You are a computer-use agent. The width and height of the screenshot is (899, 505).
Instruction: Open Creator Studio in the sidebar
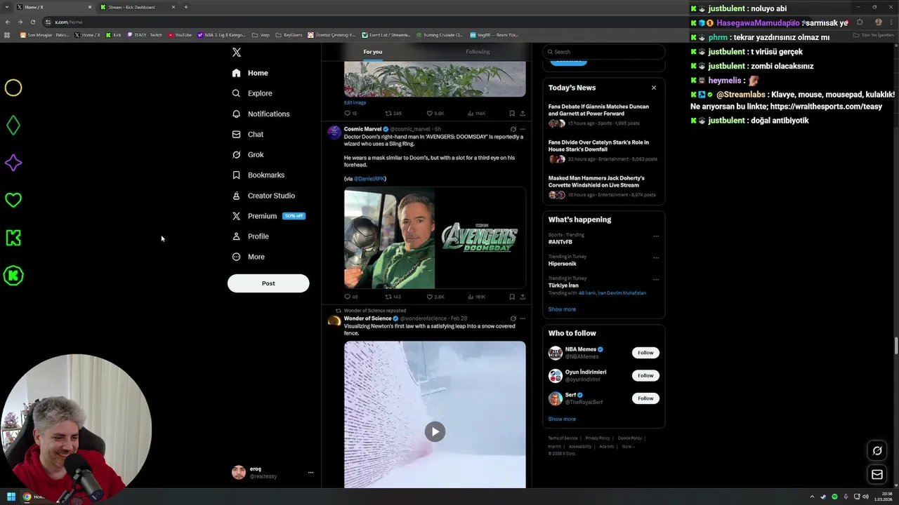[263, 196]
